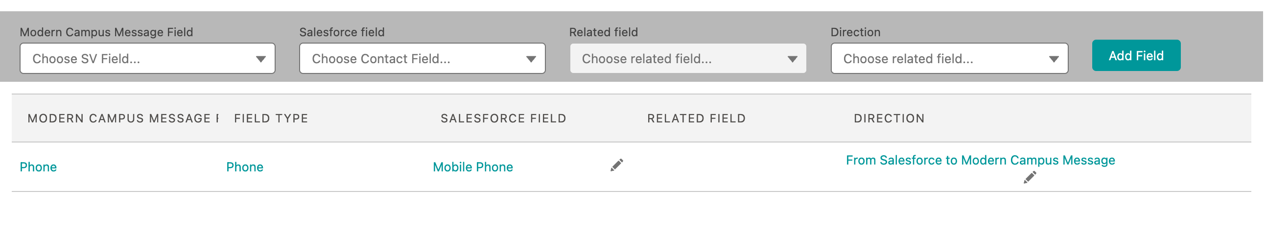Click the Phone link under Modern Campus Message
The height and width of the screenshot is (237, 1267).
38,167
